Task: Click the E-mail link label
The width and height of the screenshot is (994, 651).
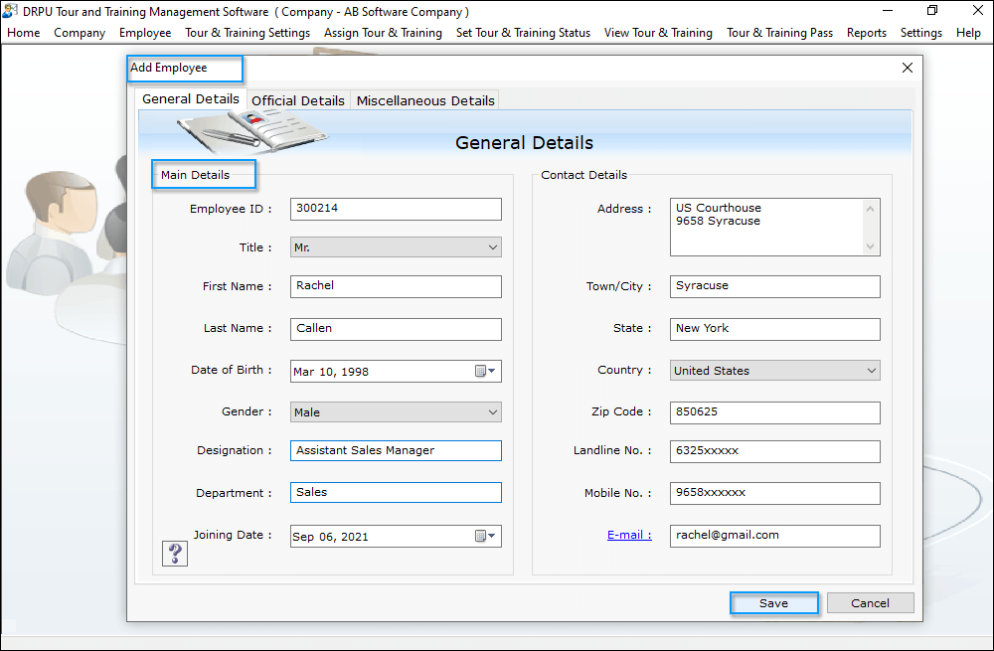Action: (x=629, y=535)
